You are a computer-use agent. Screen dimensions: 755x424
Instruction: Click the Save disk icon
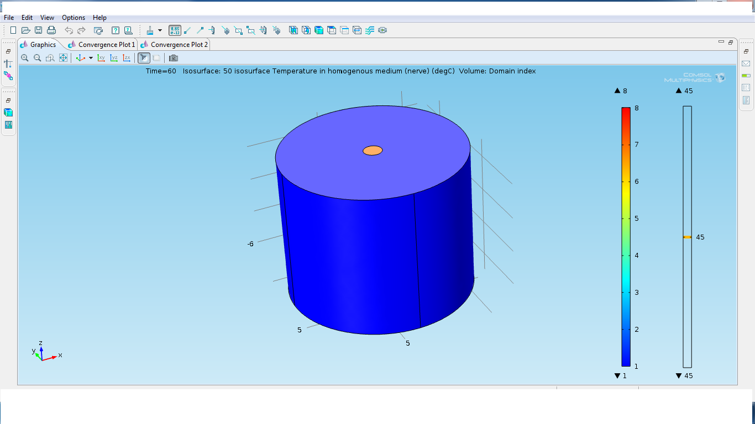point(39,30)
